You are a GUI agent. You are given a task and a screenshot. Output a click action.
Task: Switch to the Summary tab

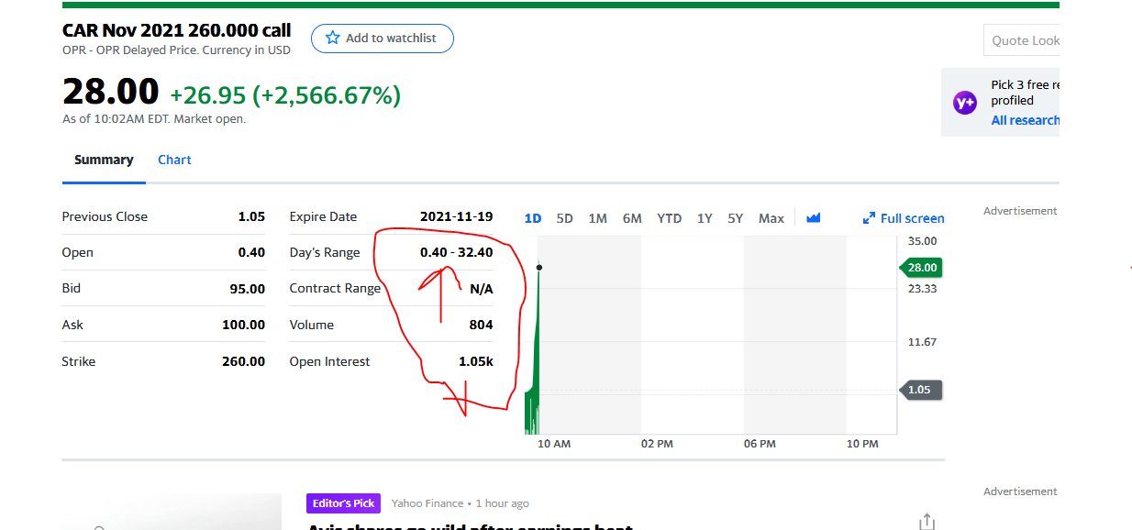click(104, 160)
